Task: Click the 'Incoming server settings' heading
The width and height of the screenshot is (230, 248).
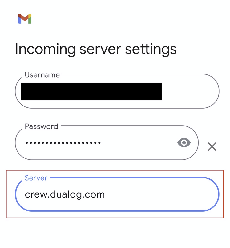Action: 96,49
